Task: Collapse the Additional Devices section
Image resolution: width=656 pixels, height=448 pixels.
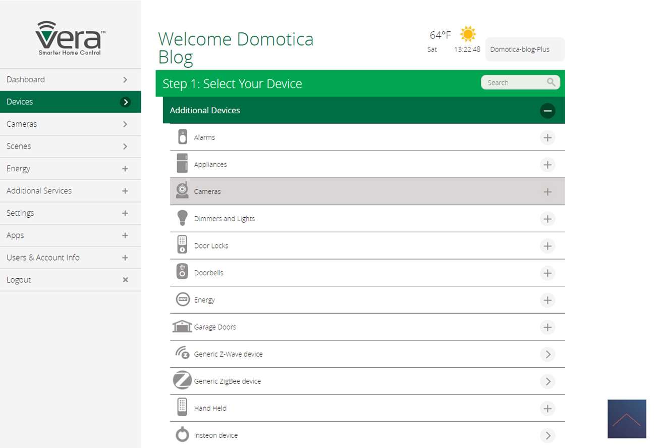Action: click(x=548, y=111)
